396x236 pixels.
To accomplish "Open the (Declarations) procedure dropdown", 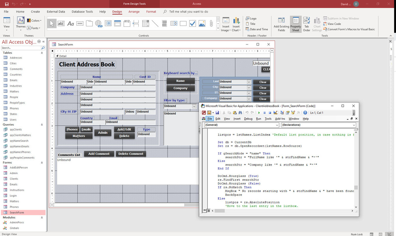I will (354, 125).
